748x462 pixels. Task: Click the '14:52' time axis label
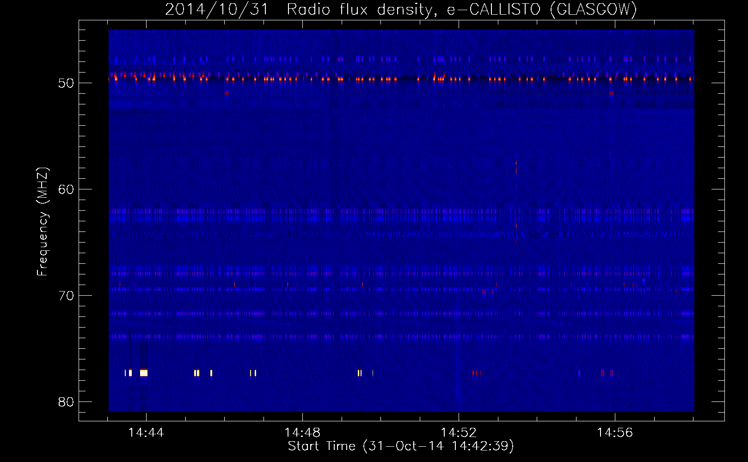459,432
